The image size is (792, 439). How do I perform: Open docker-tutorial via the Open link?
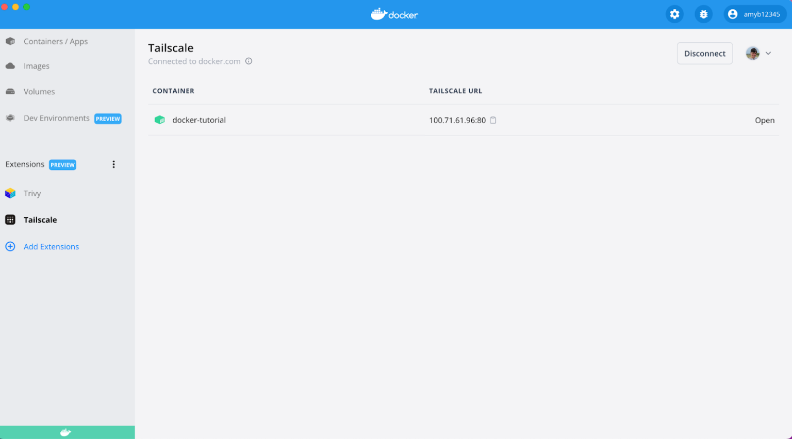point(765,120)
